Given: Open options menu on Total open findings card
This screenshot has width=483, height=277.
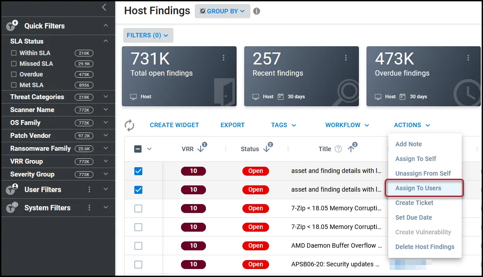Looking at the screenshot, I should point(224,57).
